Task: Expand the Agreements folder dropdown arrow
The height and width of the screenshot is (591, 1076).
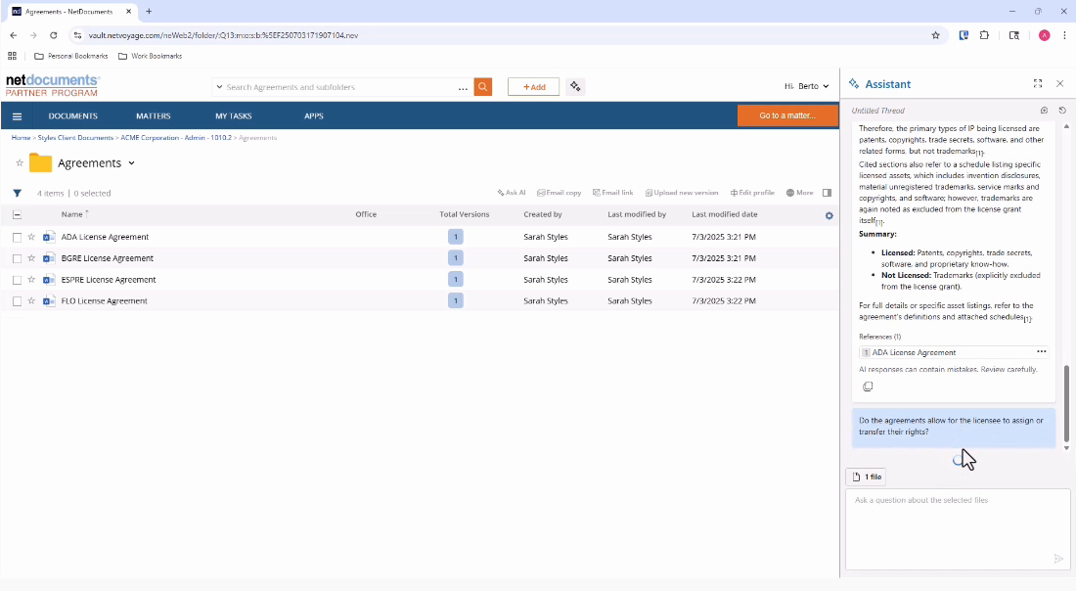Action: pyautogui.click(x=131, y=163)
